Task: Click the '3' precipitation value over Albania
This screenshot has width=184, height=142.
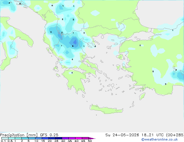Action: click(x=51, y=32)
